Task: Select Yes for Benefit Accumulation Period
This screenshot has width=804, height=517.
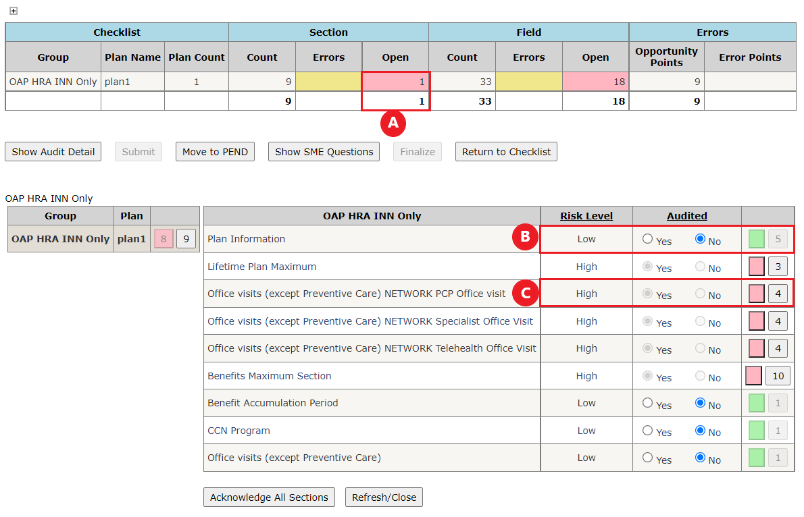Action: pos(648,403)
